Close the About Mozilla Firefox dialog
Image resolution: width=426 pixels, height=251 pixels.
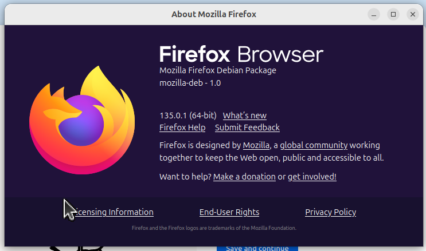413,14
